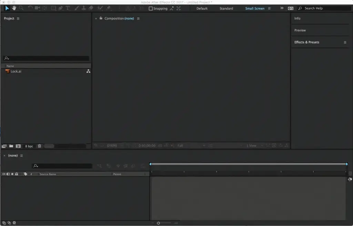Select the Horizontal Type tool
This screenshot has width=353, height=226.
(68, 8)
